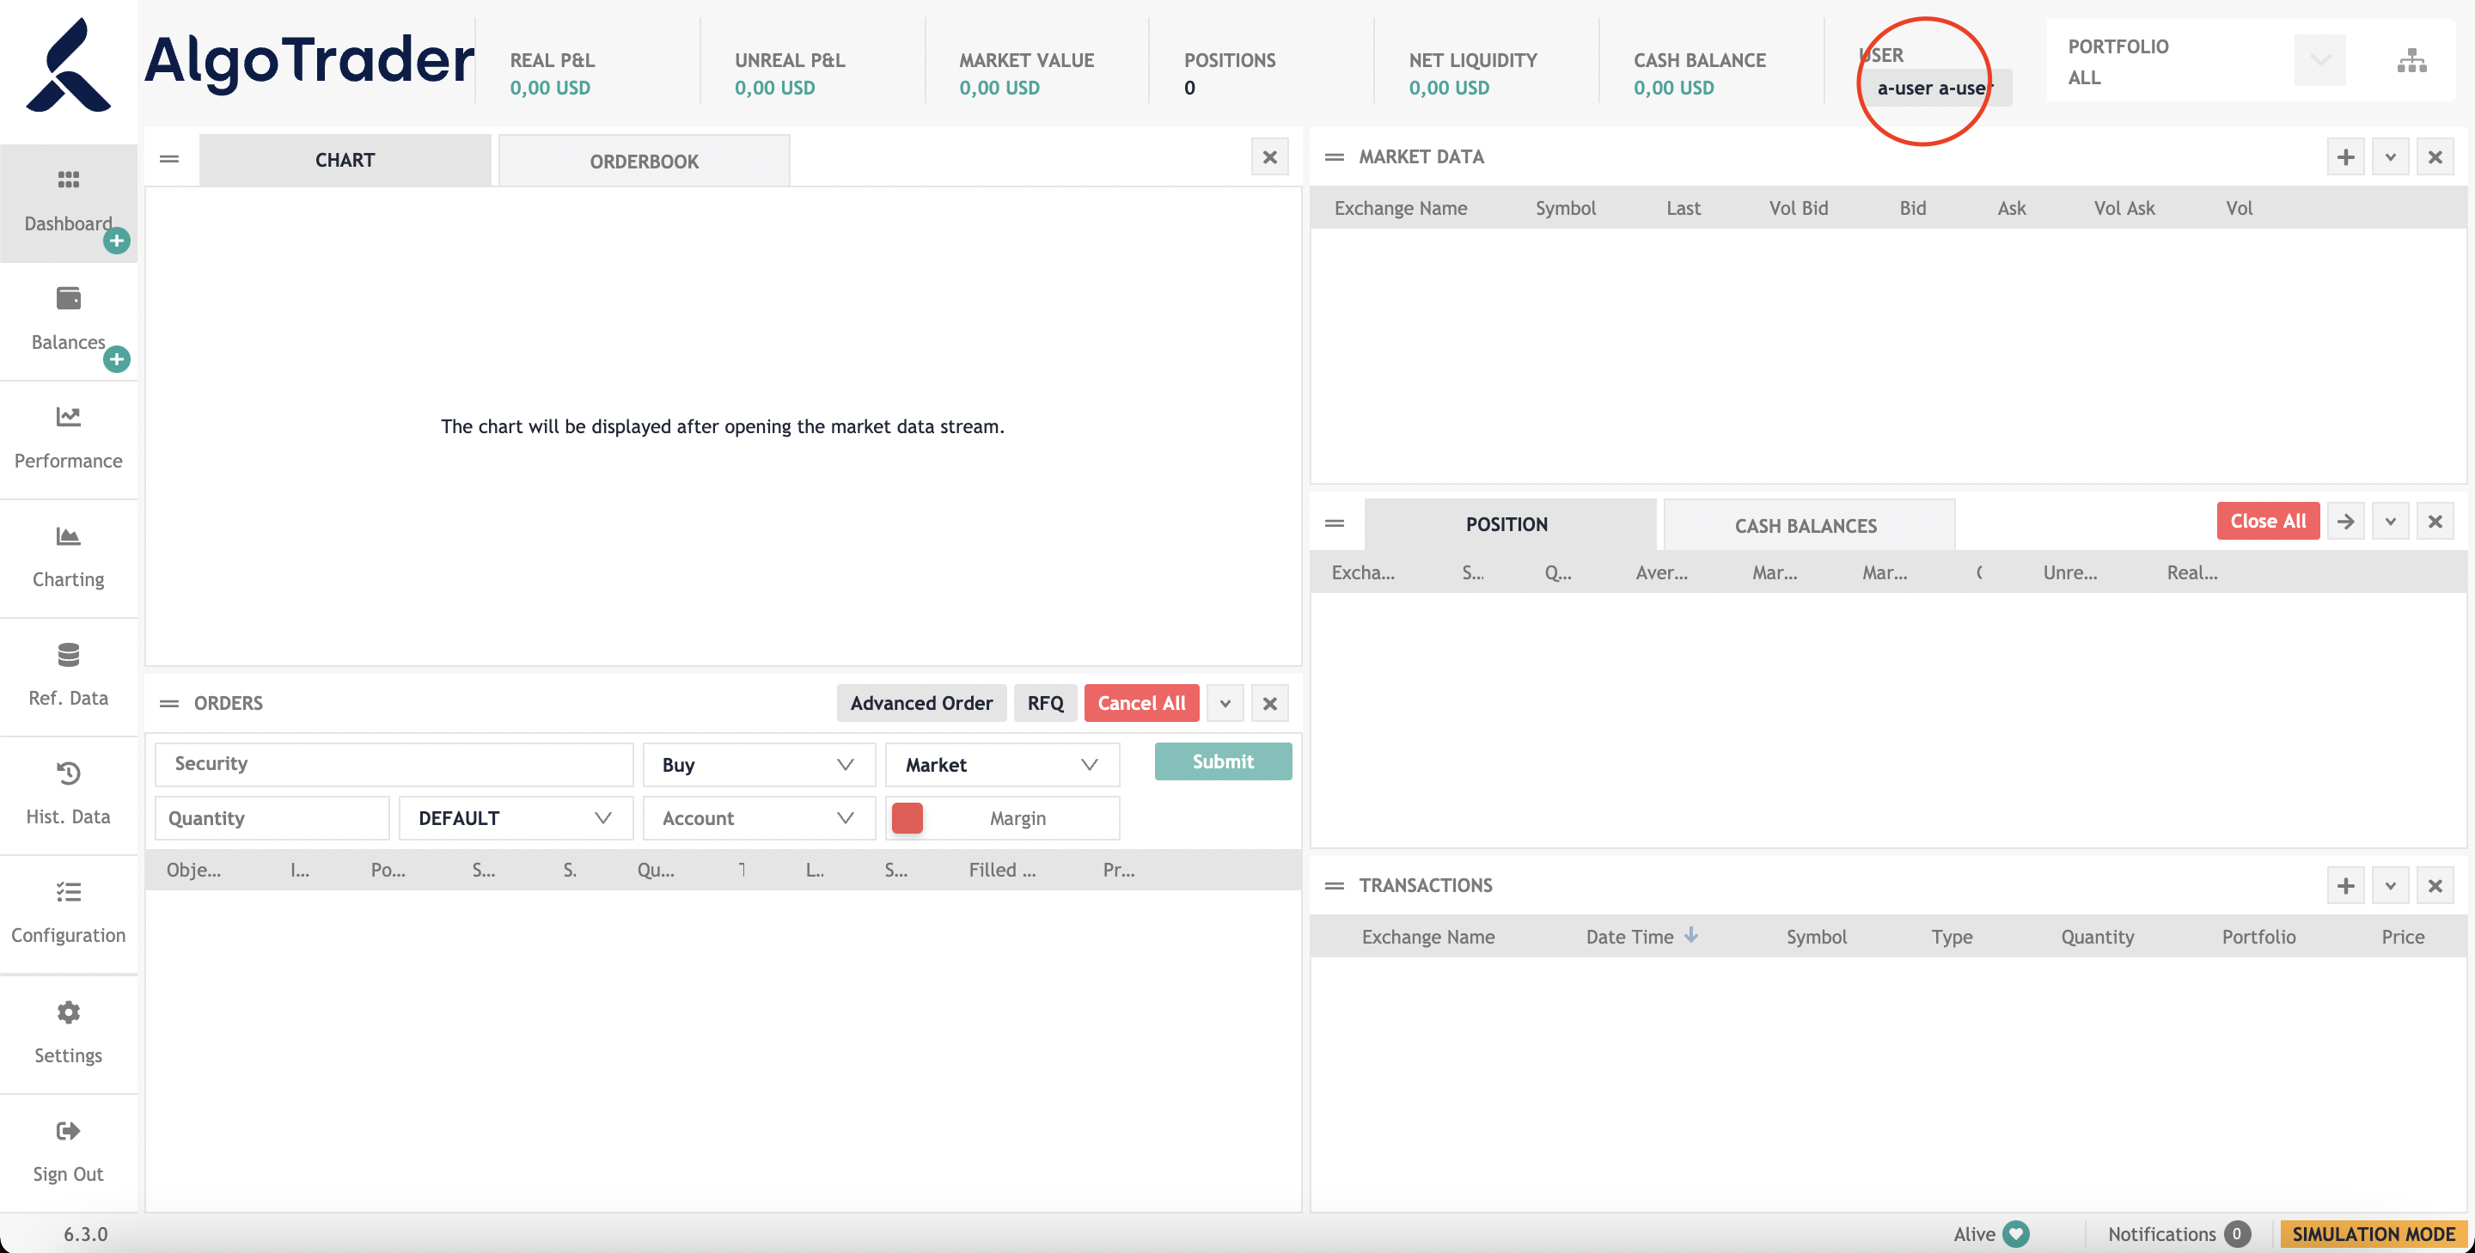Open the Market order type dropdown
Viewport: 2475px width, 1253px height.
(1002, 765)
